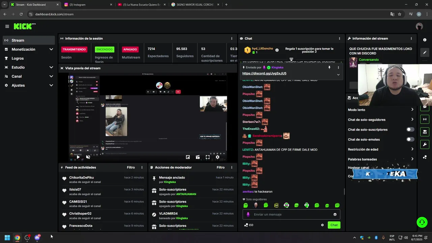Toggle Chat de solo-suscriptores switch
This screenshot has width=432, height=243.
pyautogui.click(x=410, y=130)
